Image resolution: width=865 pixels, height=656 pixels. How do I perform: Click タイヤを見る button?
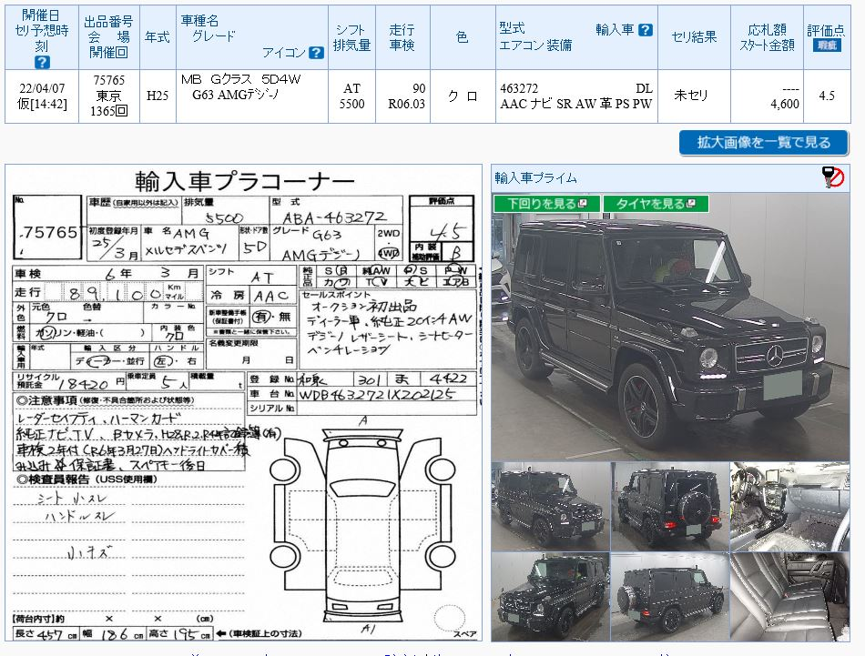(656, 204)
